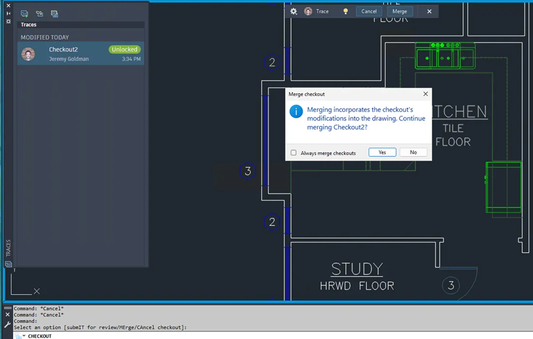Image resolution: width=533 pixels, height=339 pixels.
Task: Click No in Merge checkout dialog
Action: click(413, 152)
